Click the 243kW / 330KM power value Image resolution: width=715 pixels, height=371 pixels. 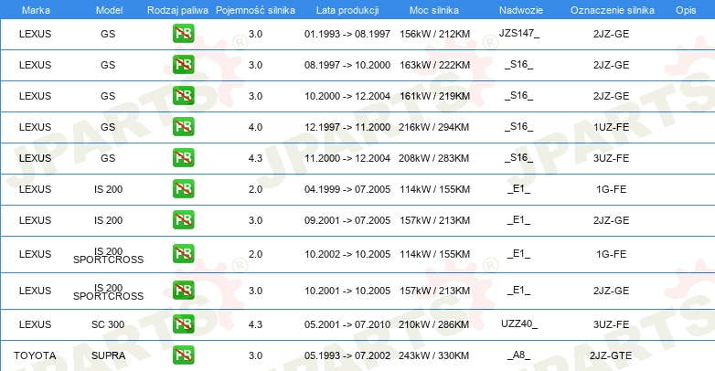coord(434,355)
